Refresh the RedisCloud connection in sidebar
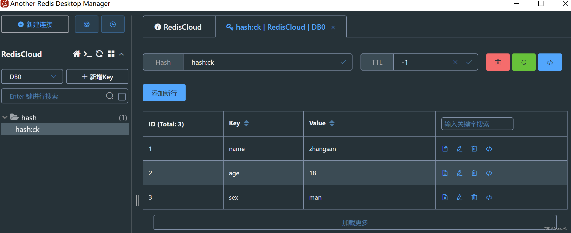Viewport: 571px width, 233px height. (99, 54)
